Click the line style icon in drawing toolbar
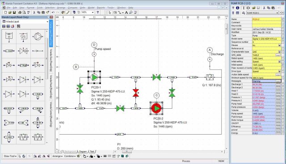Image resolution: width=286 pixels, height=164 pixels. pos(105,156)
